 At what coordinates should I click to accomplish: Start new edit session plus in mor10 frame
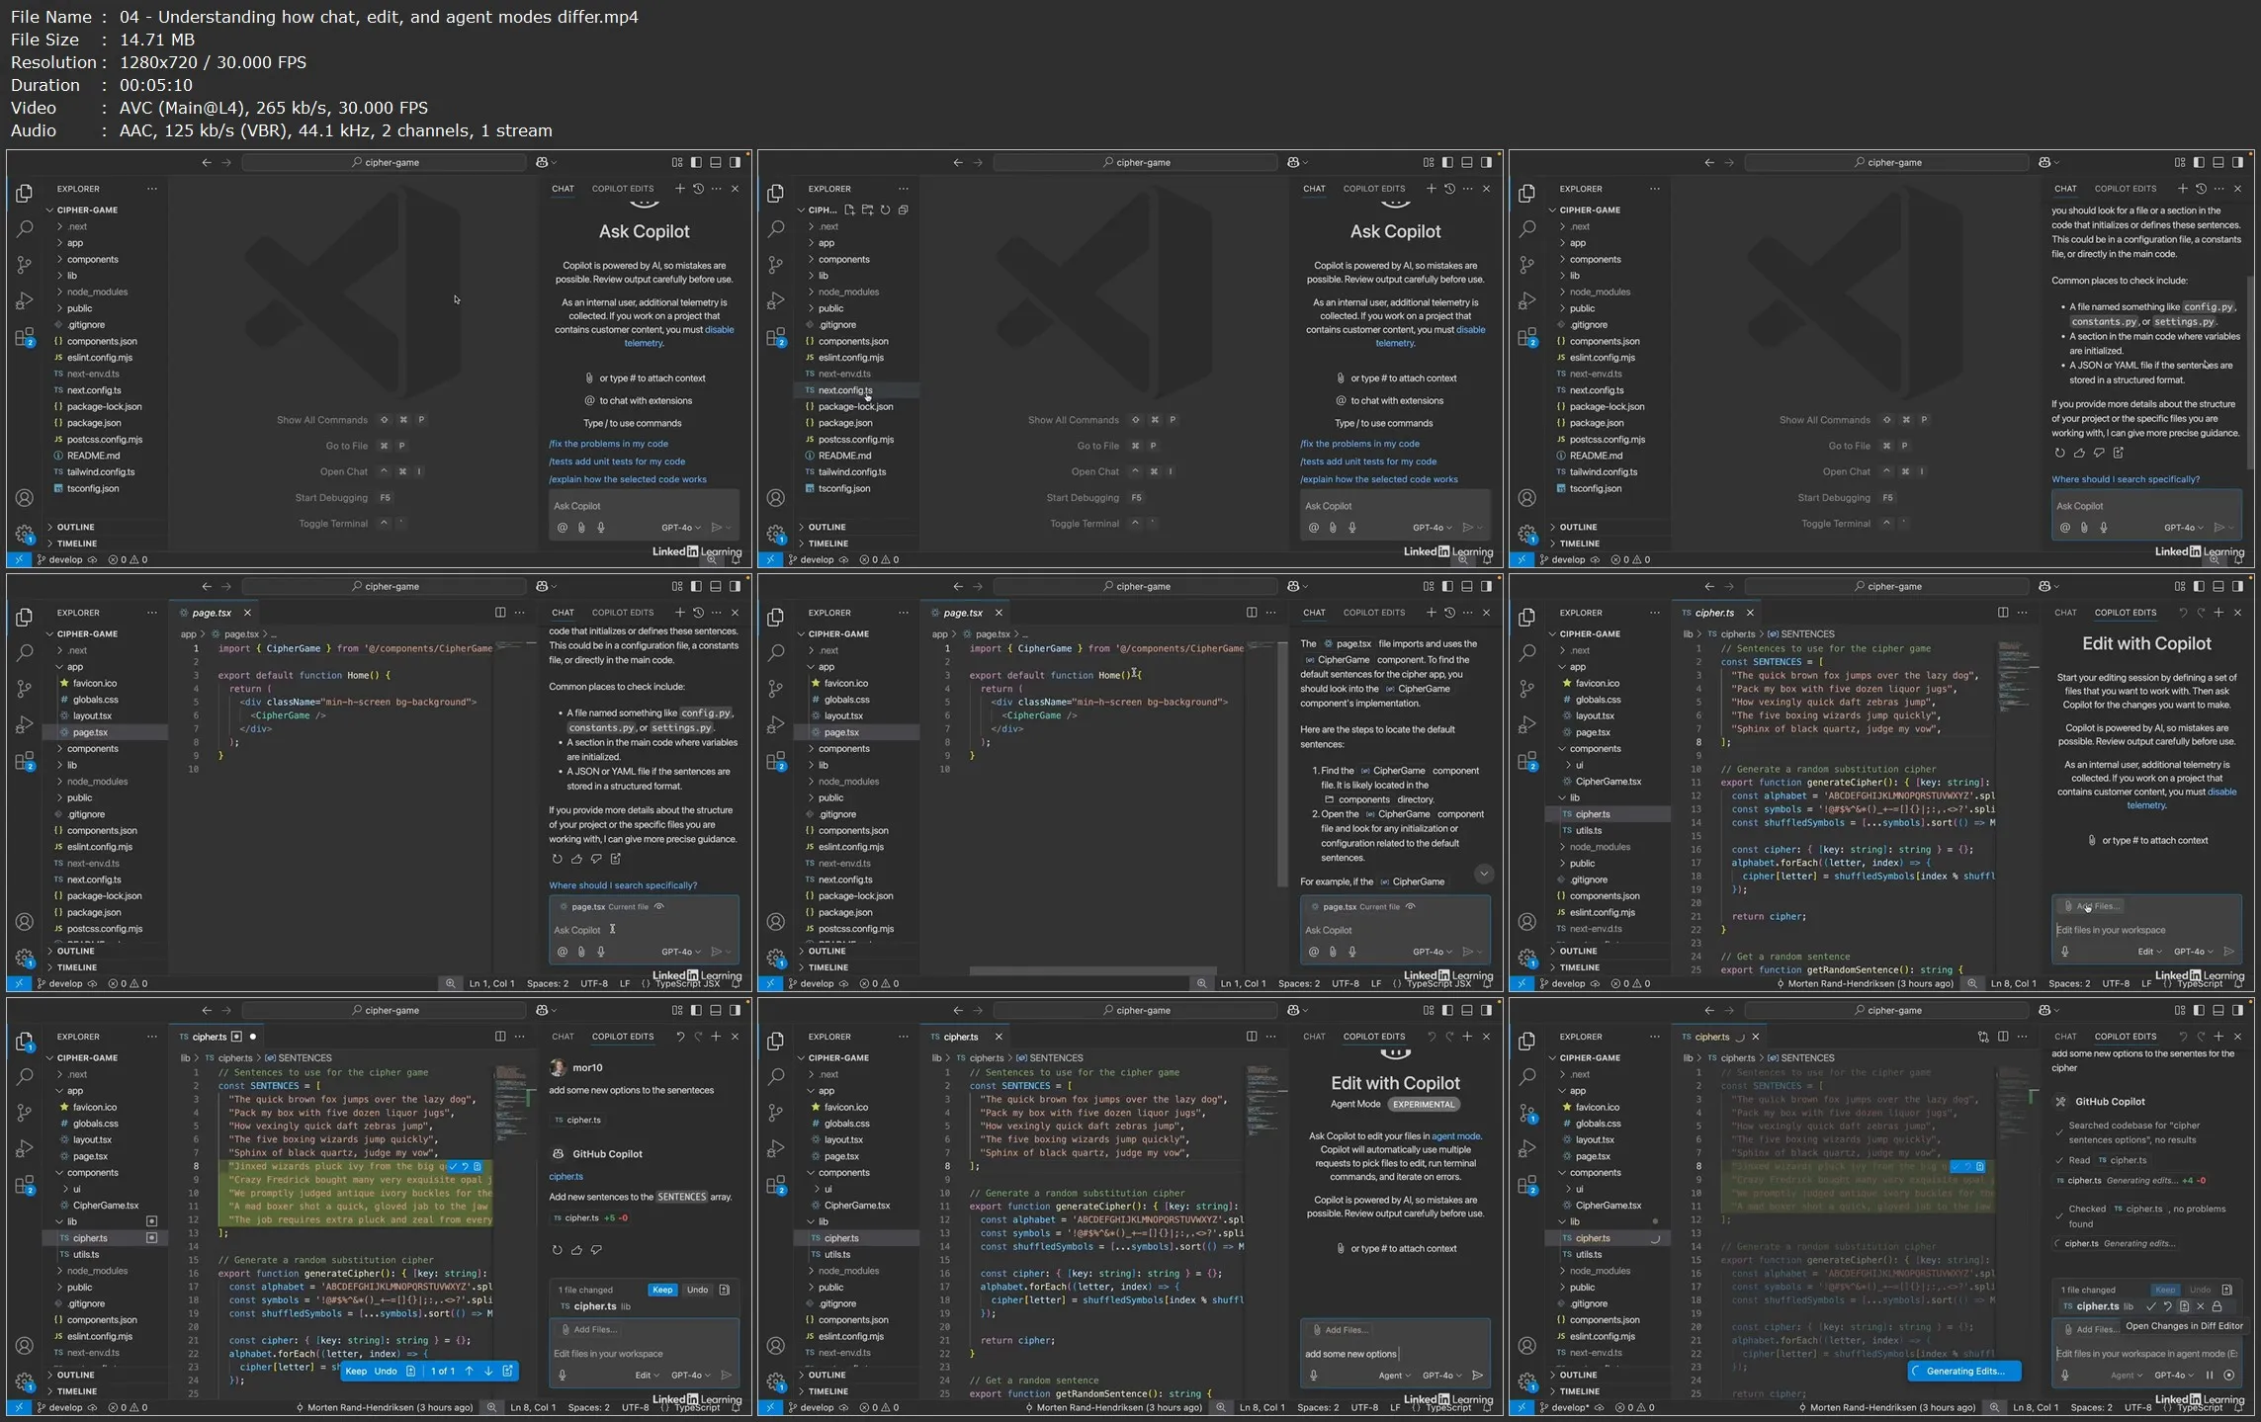pos(717,1037)
